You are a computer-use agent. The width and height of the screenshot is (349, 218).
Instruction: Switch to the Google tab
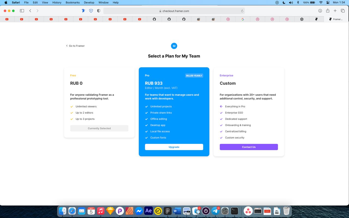click(243, 19)
